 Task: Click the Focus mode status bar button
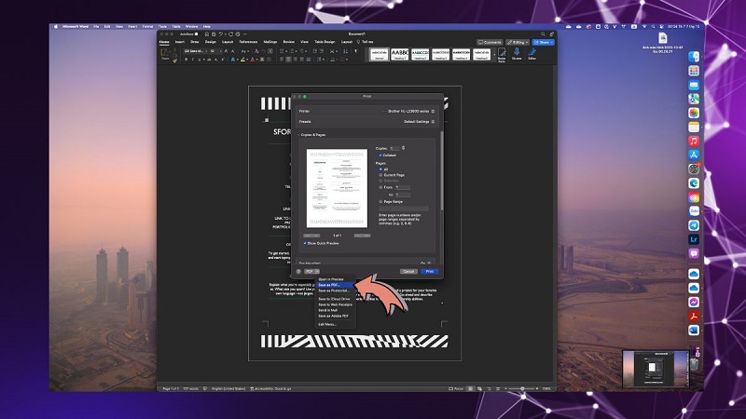(456, 388)
